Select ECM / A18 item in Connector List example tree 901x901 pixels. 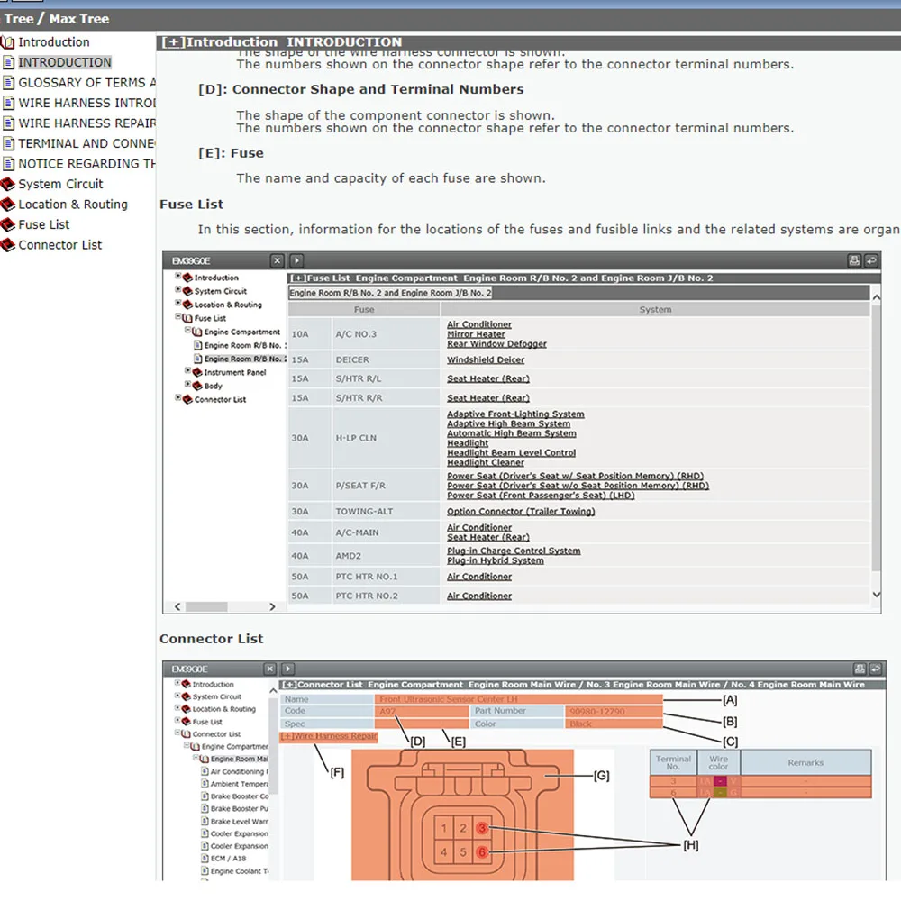click(x=228, y=859)
